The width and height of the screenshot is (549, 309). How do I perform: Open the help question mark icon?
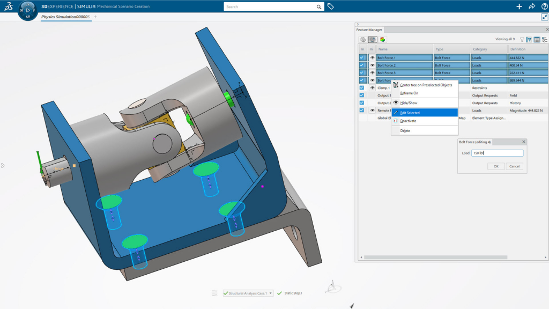coord(545,6)
